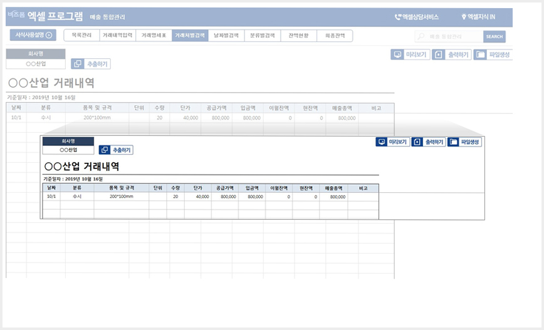Select the faded ○○산업 company cell in the background sheet
Image resolution: width=544 pixels, height=330 pixels.
coord(36,64)
